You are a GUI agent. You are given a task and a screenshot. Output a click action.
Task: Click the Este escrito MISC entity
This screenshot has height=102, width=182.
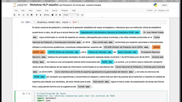click(x=101, y=82)
